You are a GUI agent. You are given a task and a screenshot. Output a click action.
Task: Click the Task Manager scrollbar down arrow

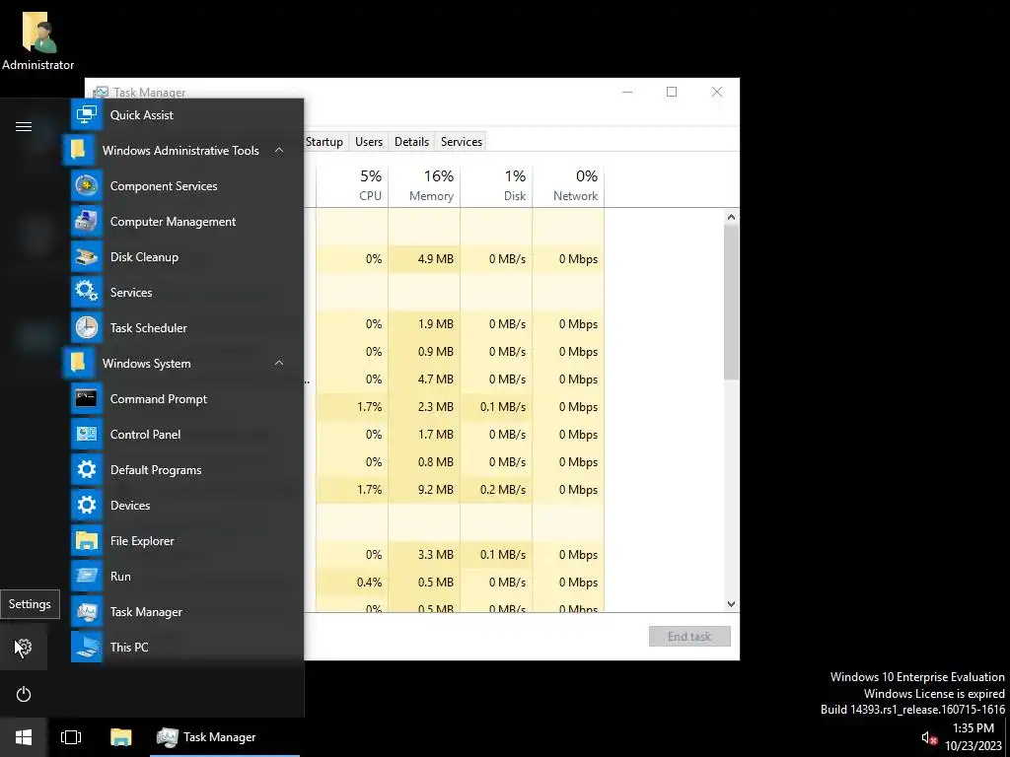(x=731, y=604)
